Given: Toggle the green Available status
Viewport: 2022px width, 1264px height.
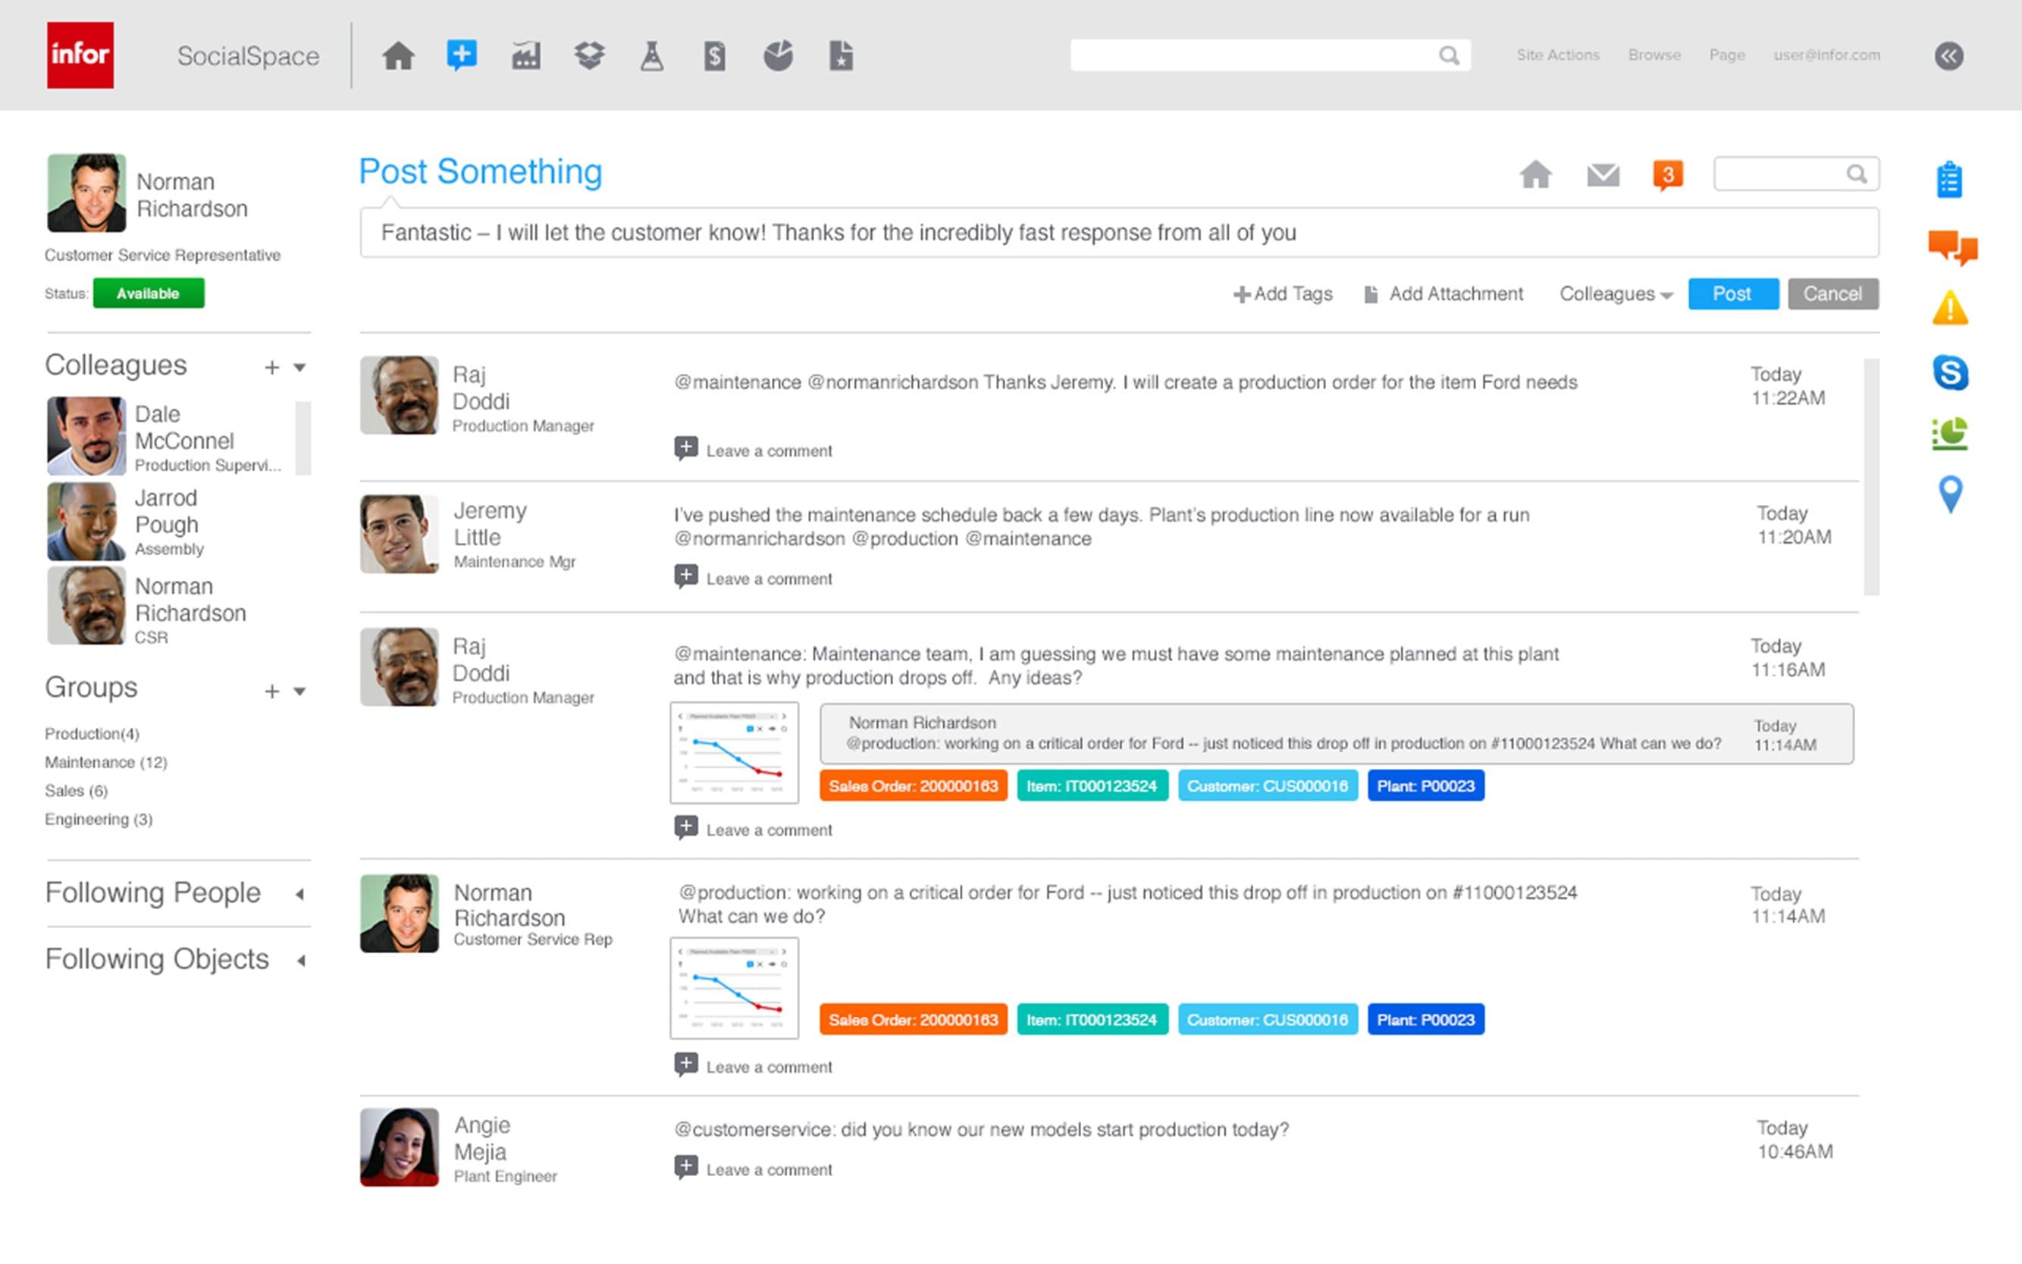Looking at the screenshot, I should (x=148, y=293).
